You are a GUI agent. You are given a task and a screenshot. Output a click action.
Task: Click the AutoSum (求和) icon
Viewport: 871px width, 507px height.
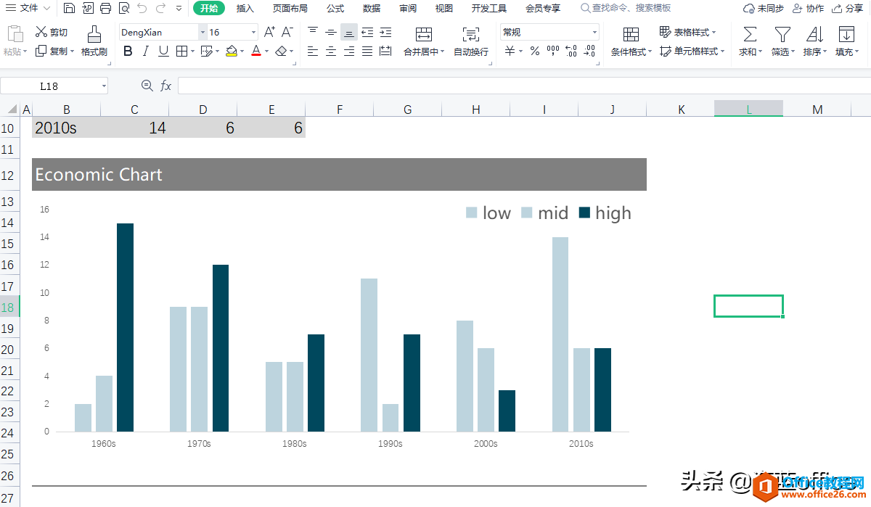750,34
